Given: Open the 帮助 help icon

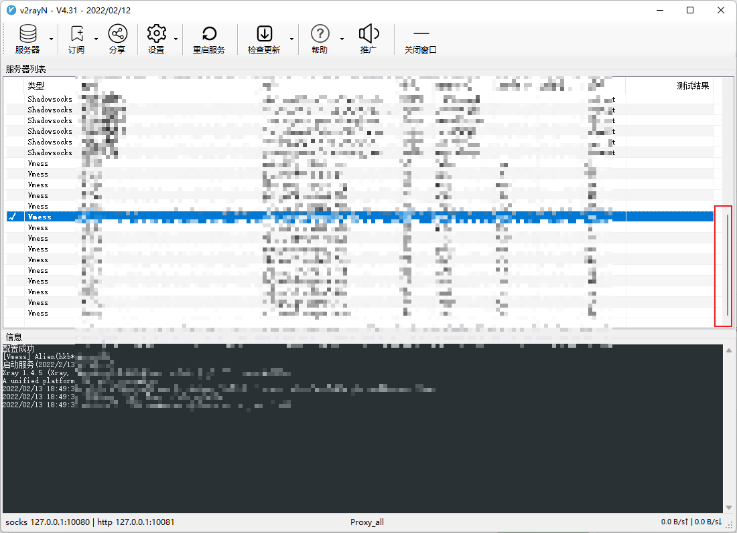Looking at the screenshot, I should pos(320,34).
